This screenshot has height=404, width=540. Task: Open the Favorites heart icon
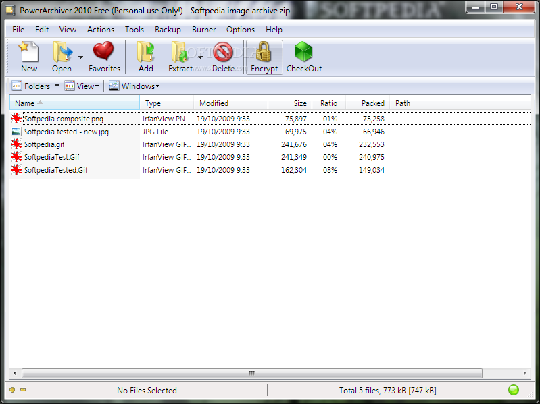point(103,51)
